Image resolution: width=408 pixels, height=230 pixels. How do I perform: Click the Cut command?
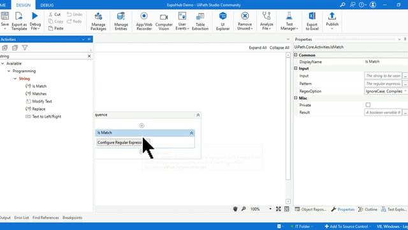pos(55,14)
